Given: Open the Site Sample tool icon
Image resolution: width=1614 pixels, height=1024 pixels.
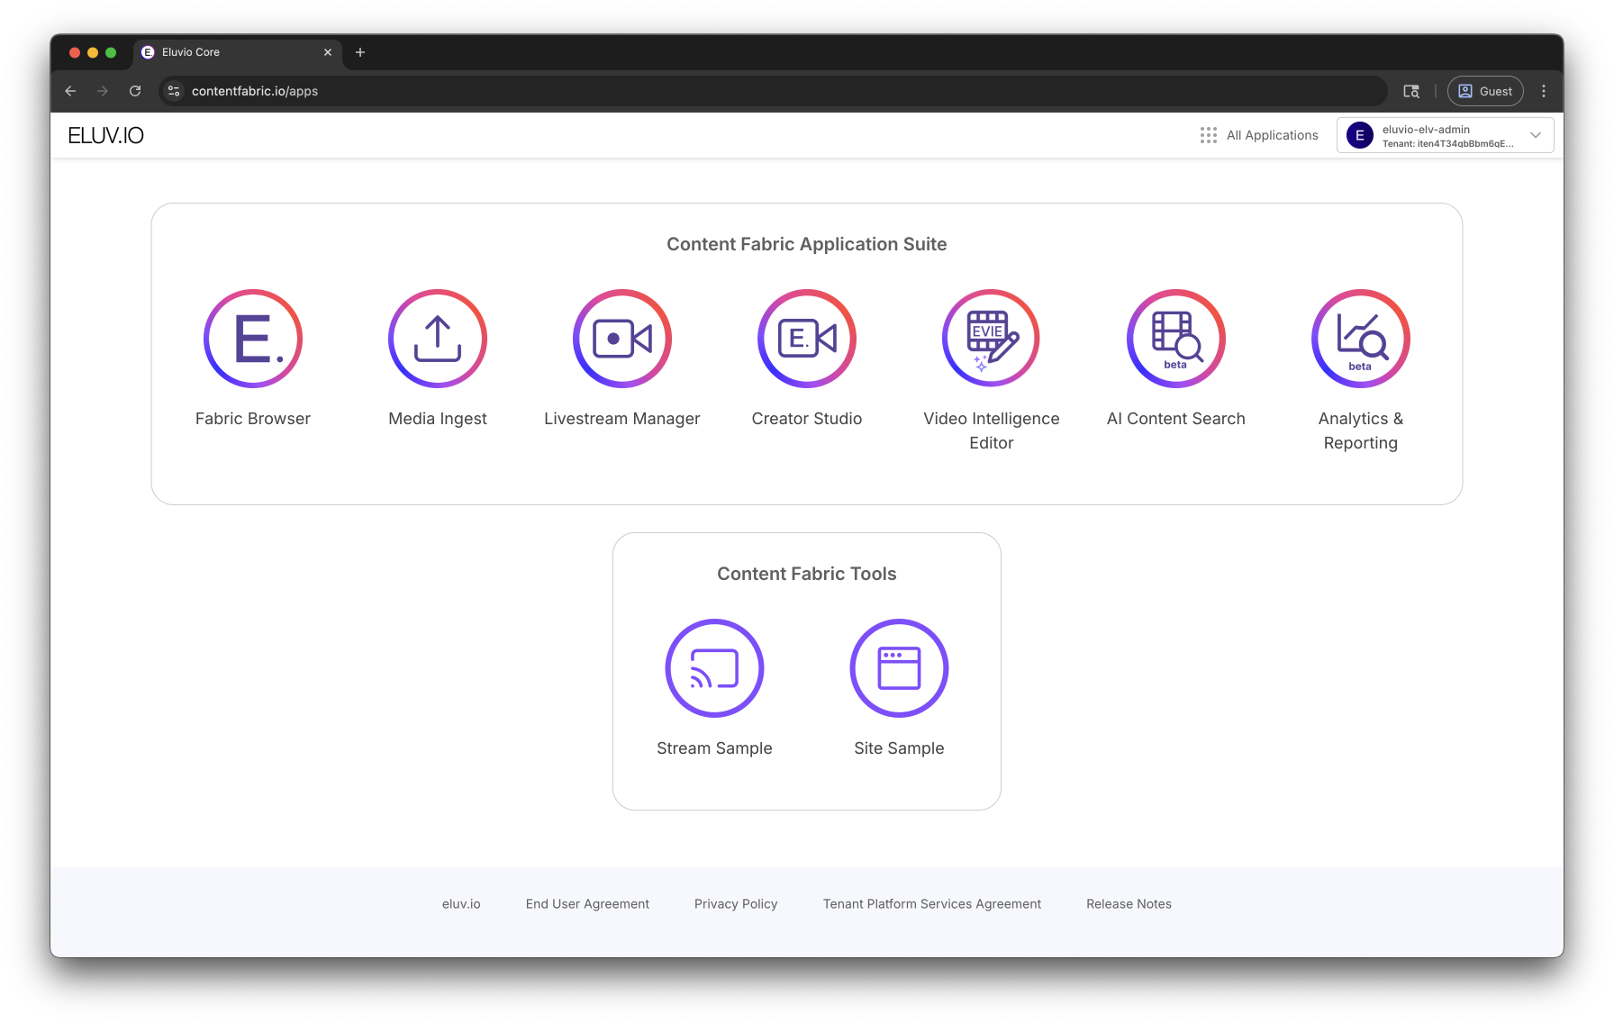Looking at the screenshot, I should coord(899,668).
